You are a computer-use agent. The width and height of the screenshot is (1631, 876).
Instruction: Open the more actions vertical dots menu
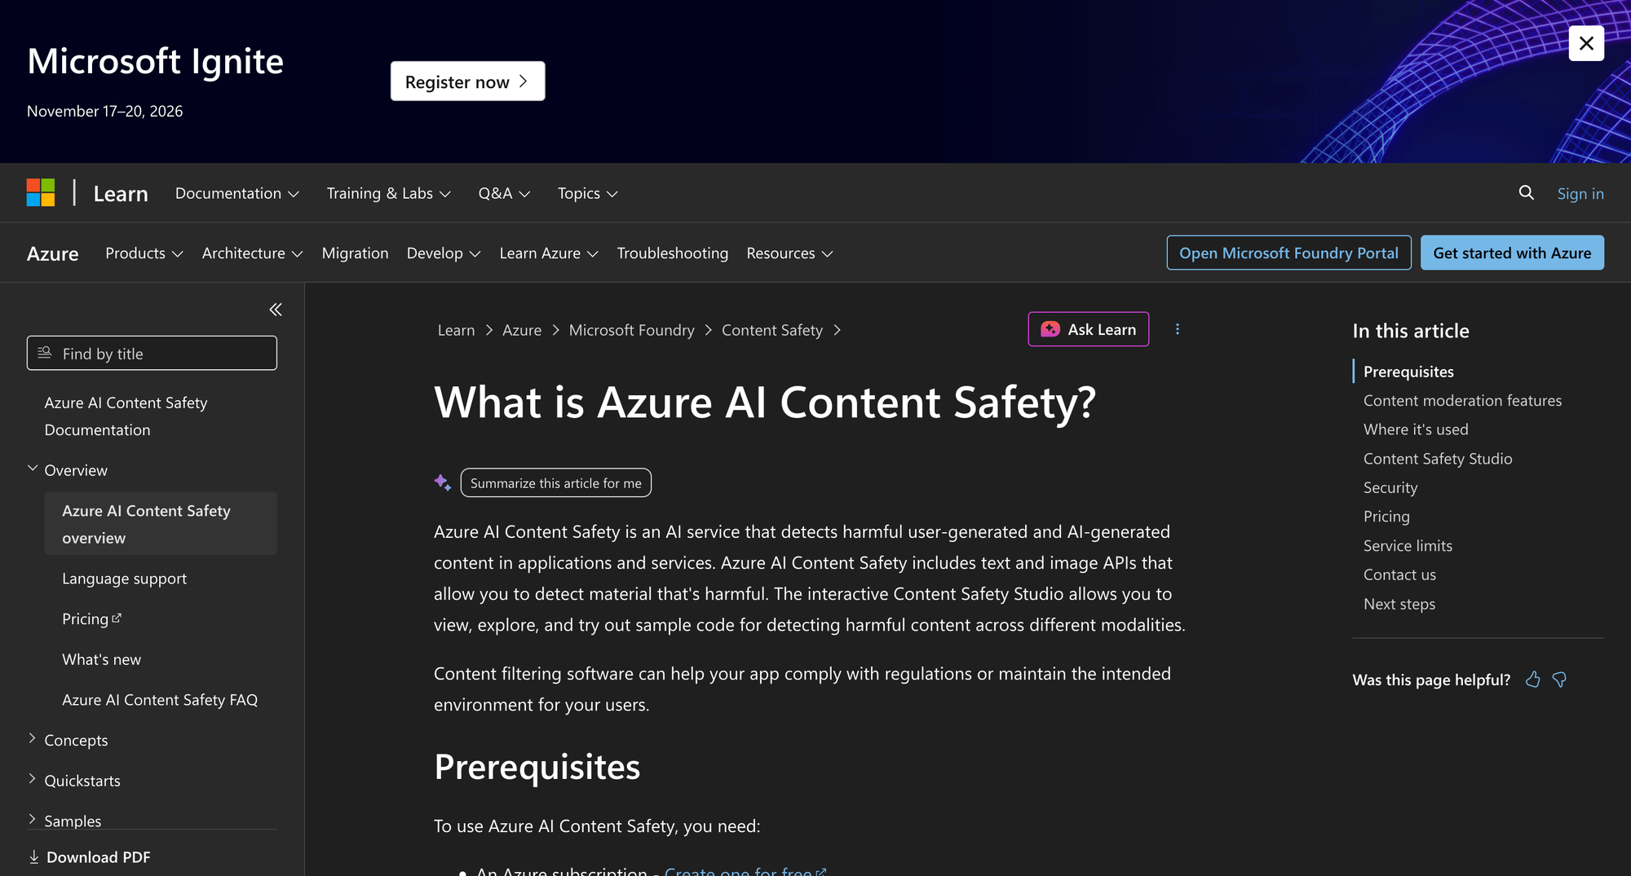pos(1177,329)
